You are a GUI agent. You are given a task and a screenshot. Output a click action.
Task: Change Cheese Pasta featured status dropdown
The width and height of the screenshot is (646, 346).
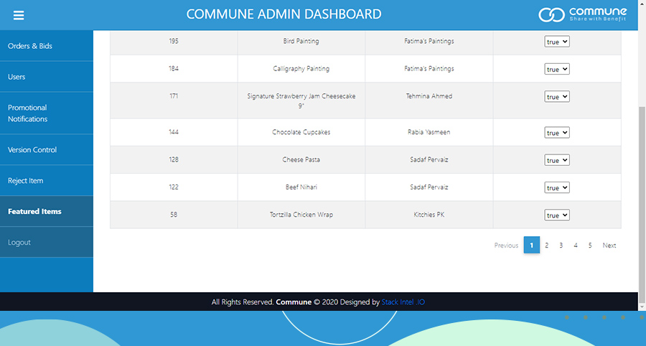(x=556, y=160)
